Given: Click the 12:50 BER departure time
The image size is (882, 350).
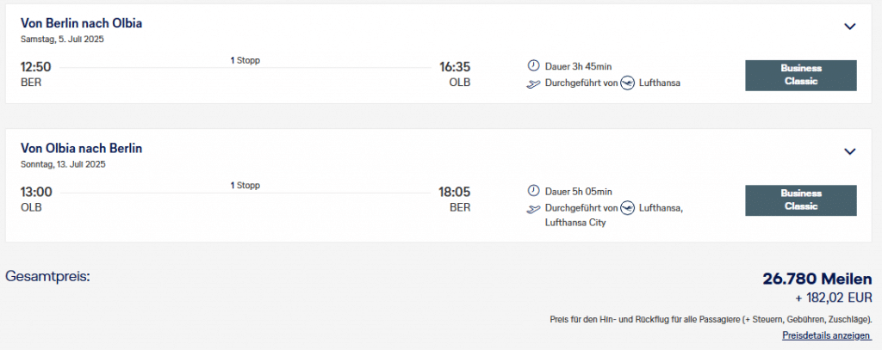Looking at the screenshot, I should (35, 67).
